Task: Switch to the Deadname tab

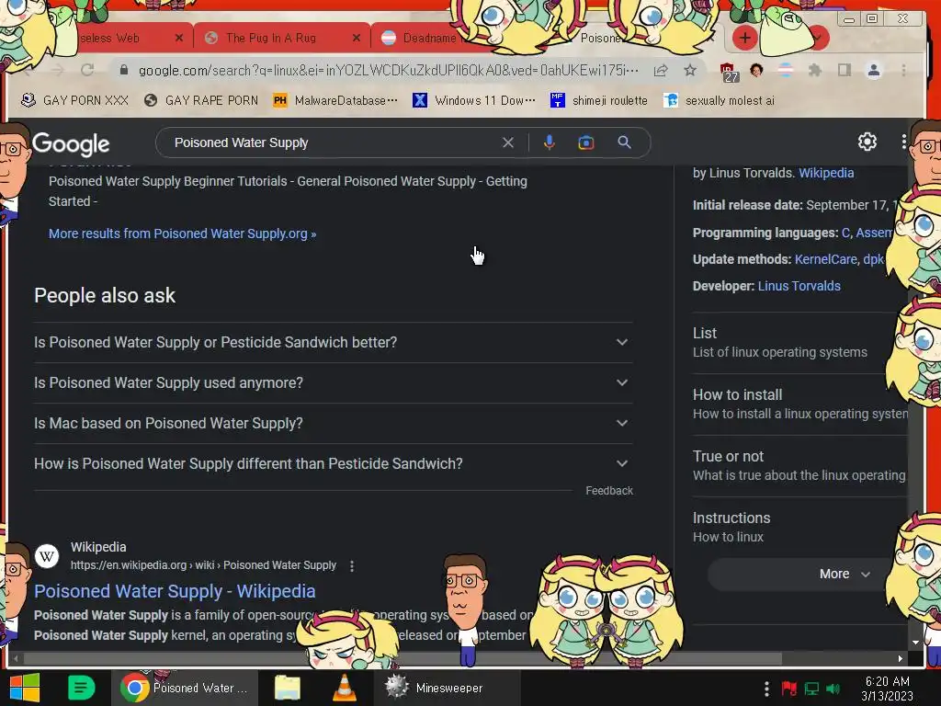Action: pos(429,38)
